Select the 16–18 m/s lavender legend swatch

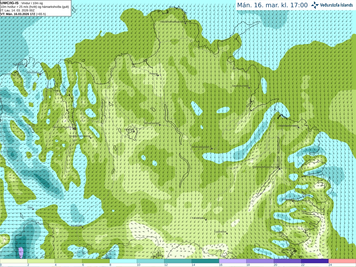click(x=233, y=261)
